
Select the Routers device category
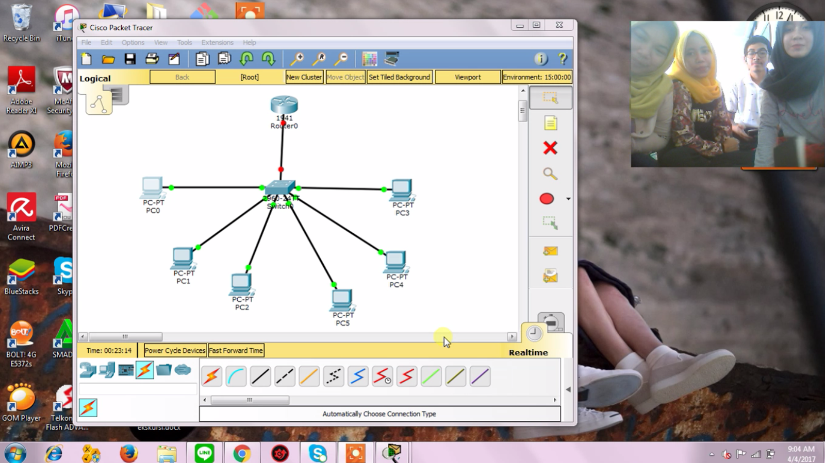click(x=88, y=370)
